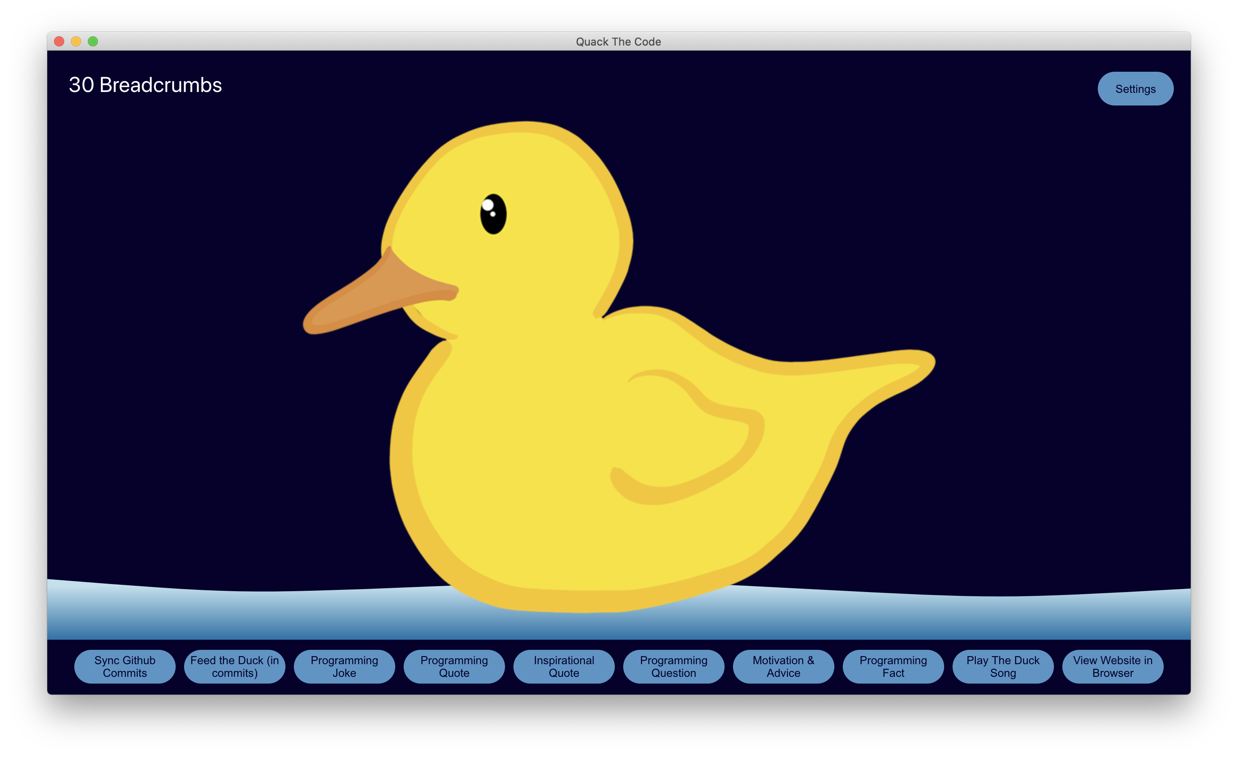Display a Programming Fact
This screenshot has height=757, width=1238.
(x=893, y=666)
